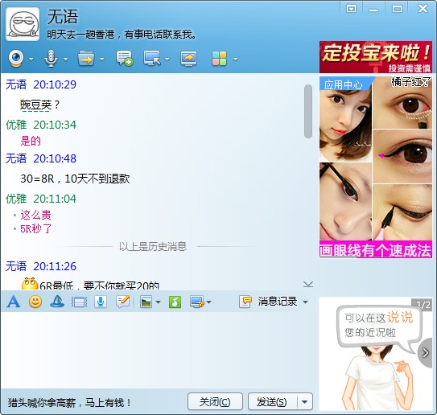Screen dimensions: 437x415
Task: Expand the dropdown arrow beside the send picture icon
Action: pos(158,302)
